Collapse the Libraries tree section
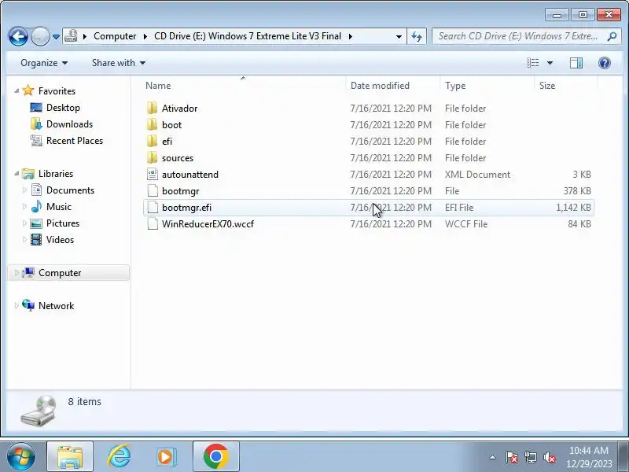Viewport: 629px width, 472px height. (x=17, y=174)
